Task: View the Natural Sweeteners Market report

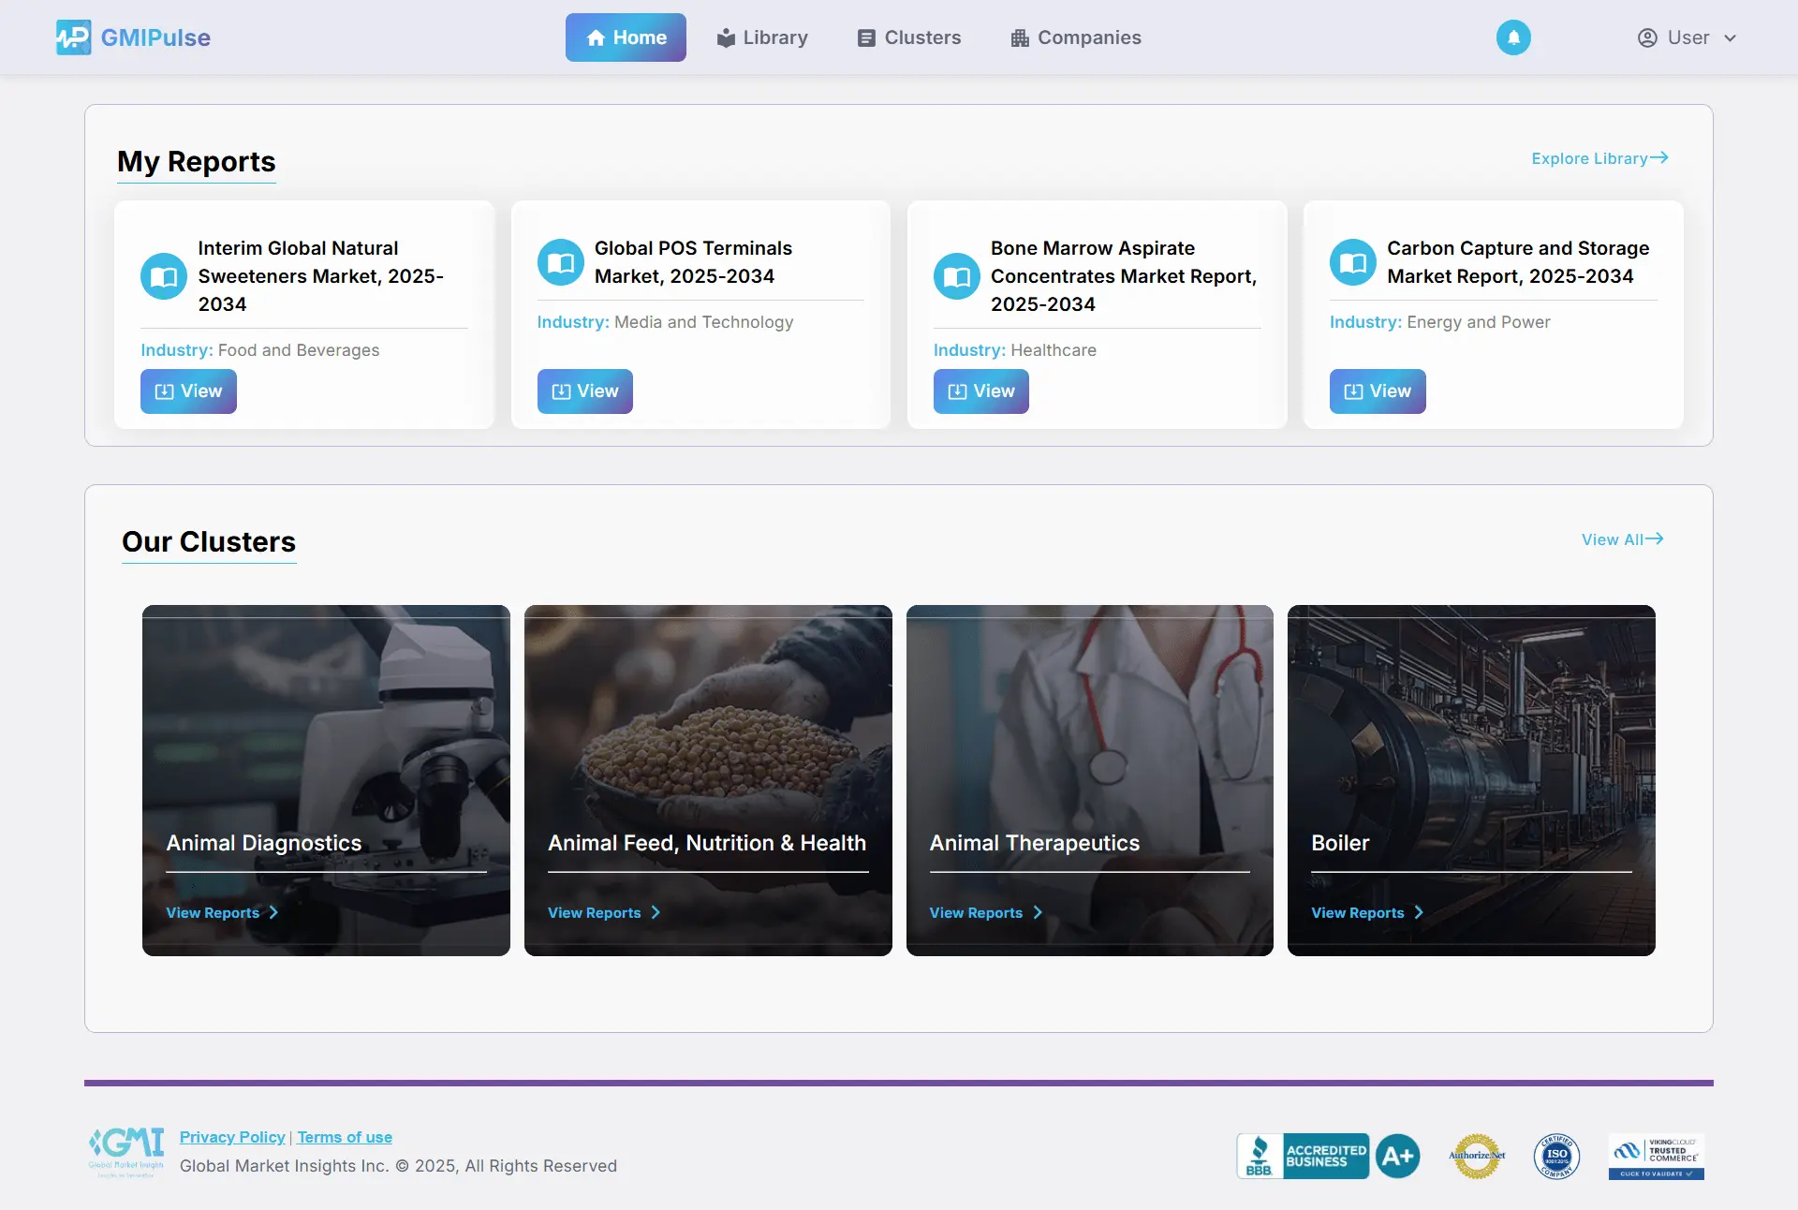Action: 188,391
